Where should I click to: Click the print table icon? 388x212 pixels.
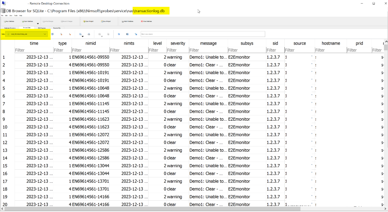point(89,34)
